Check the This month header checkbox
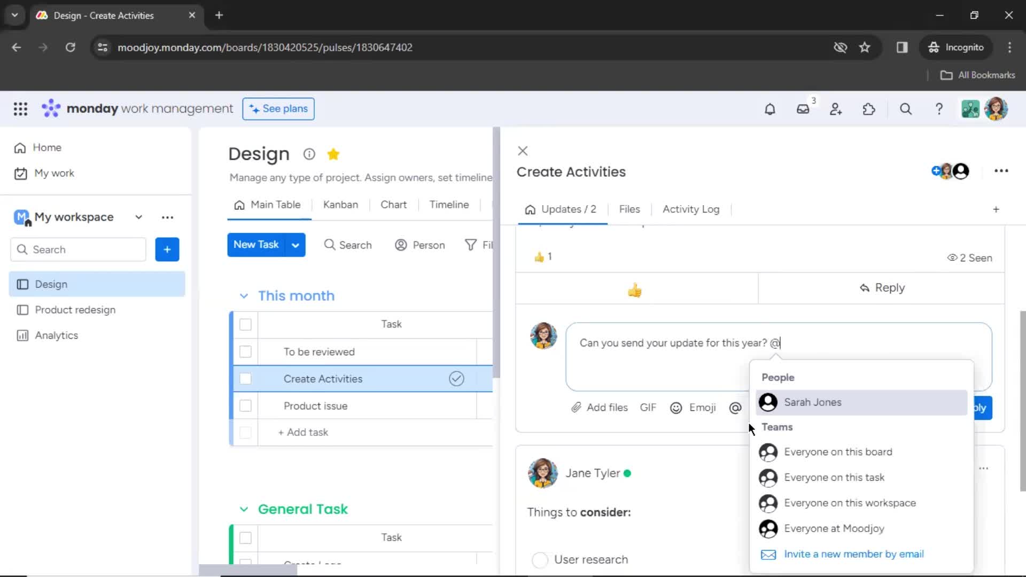Screen dimensions: 1026x577 245,324
